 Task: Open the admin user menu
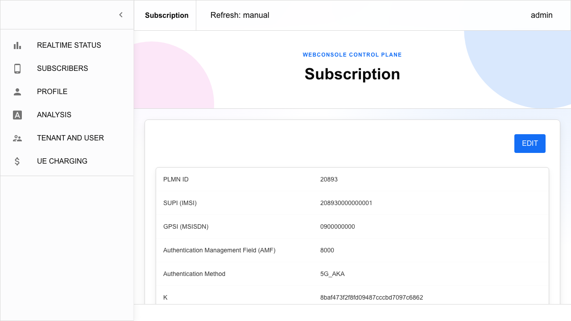click(542, 15)
